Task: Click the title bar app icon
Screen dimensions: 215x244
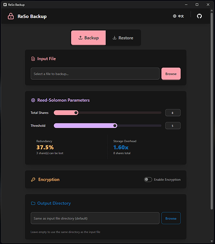Action: [5, 4]
